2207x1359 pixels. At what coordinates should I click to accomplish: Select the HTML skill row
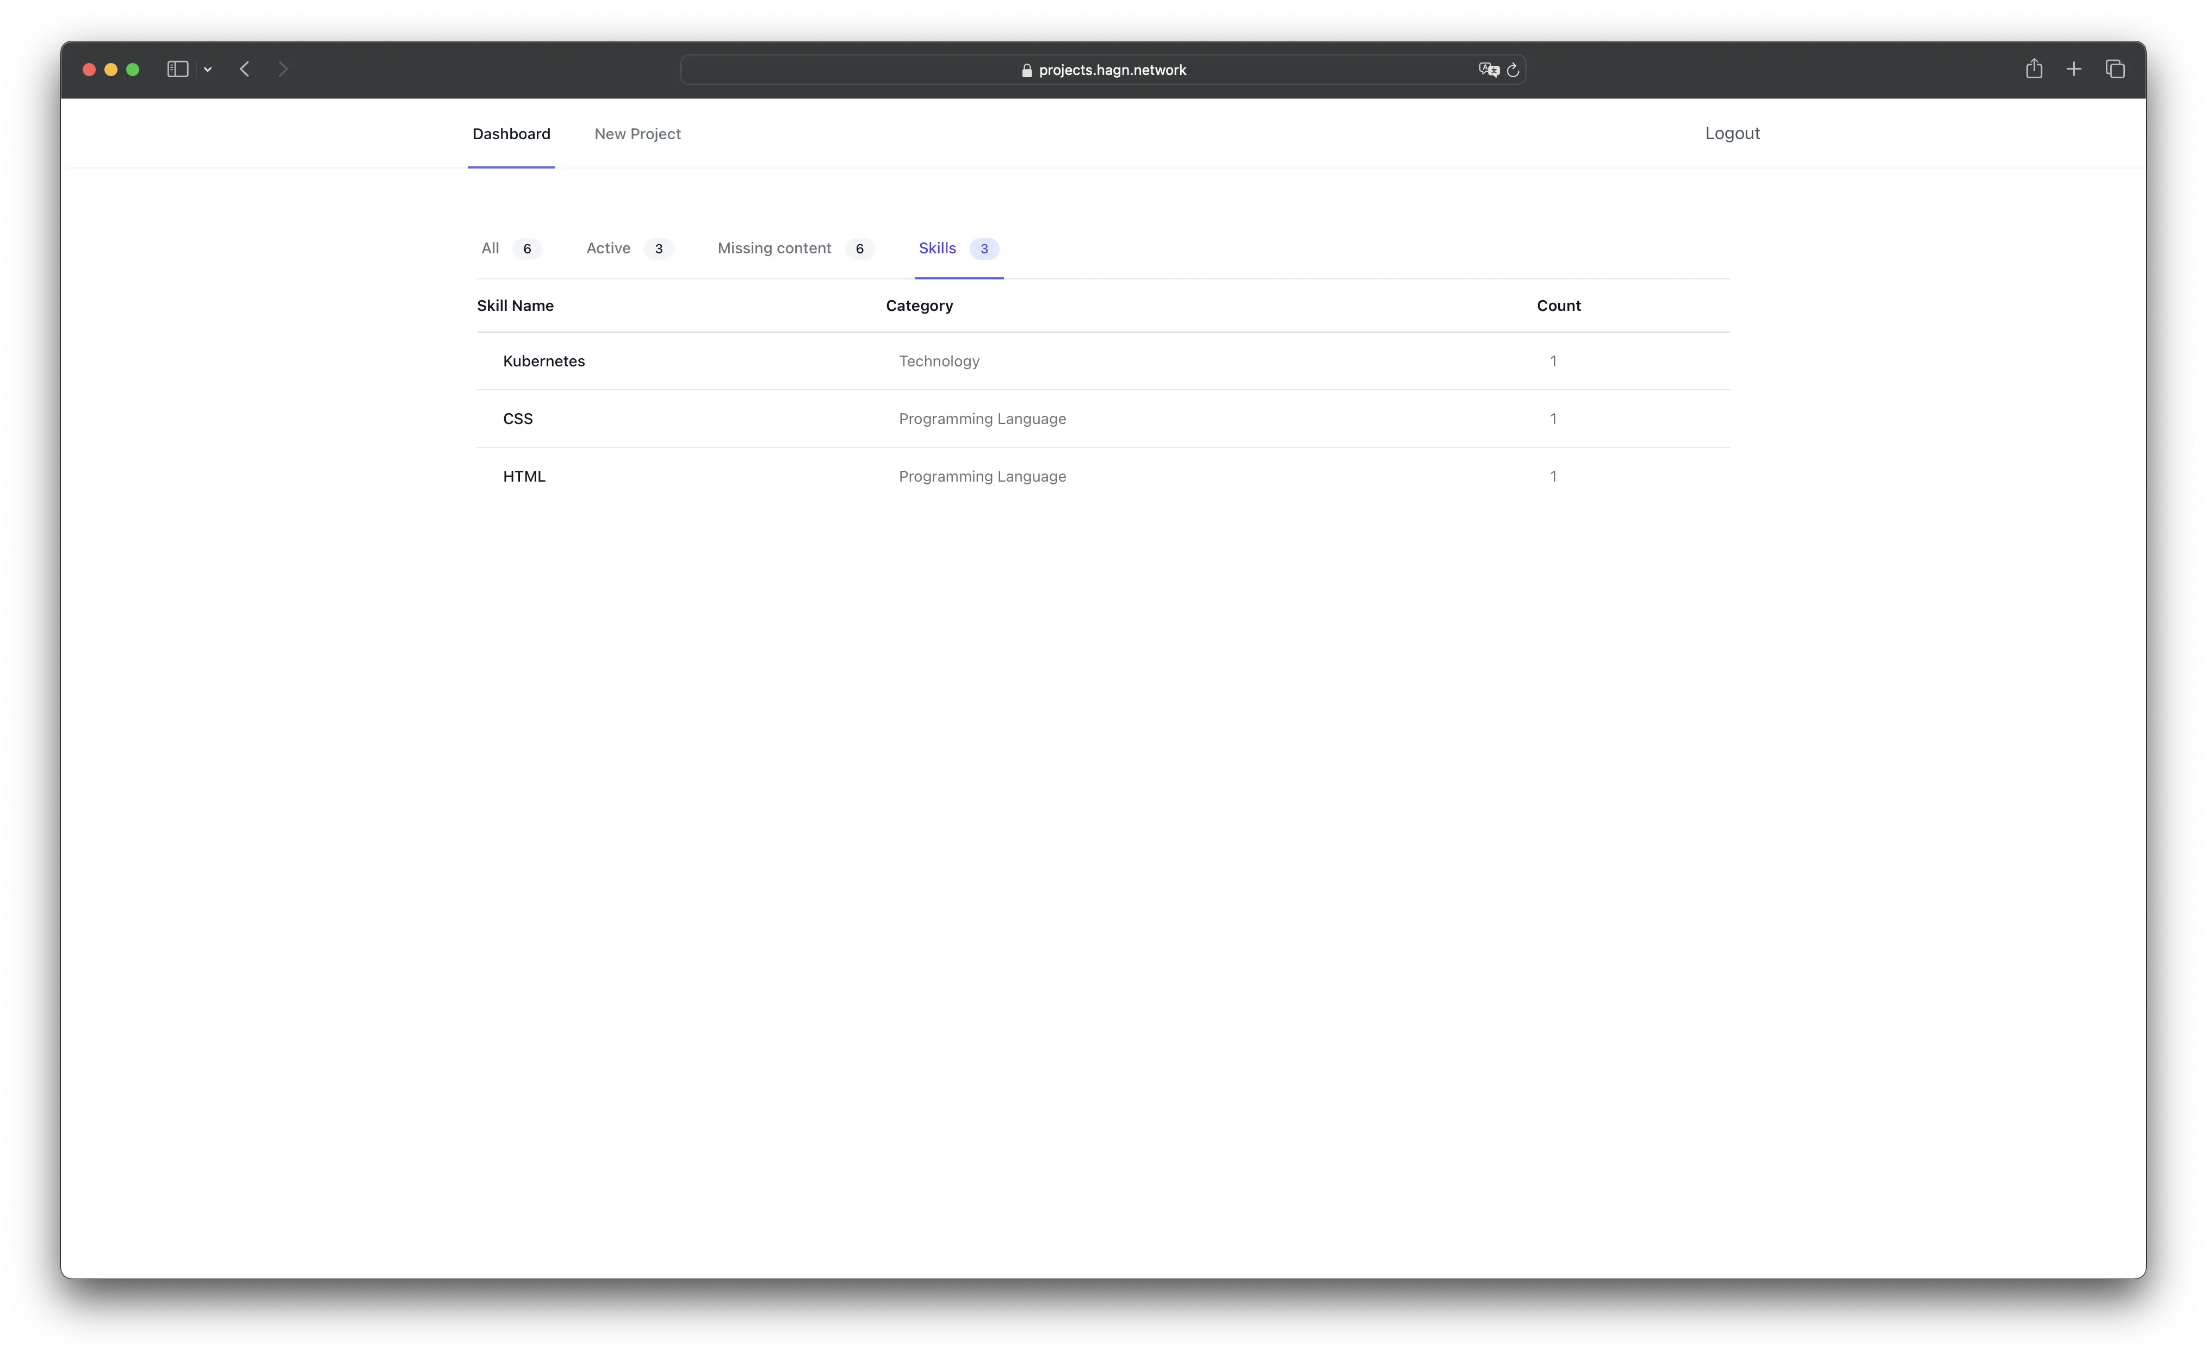point(524,476)
